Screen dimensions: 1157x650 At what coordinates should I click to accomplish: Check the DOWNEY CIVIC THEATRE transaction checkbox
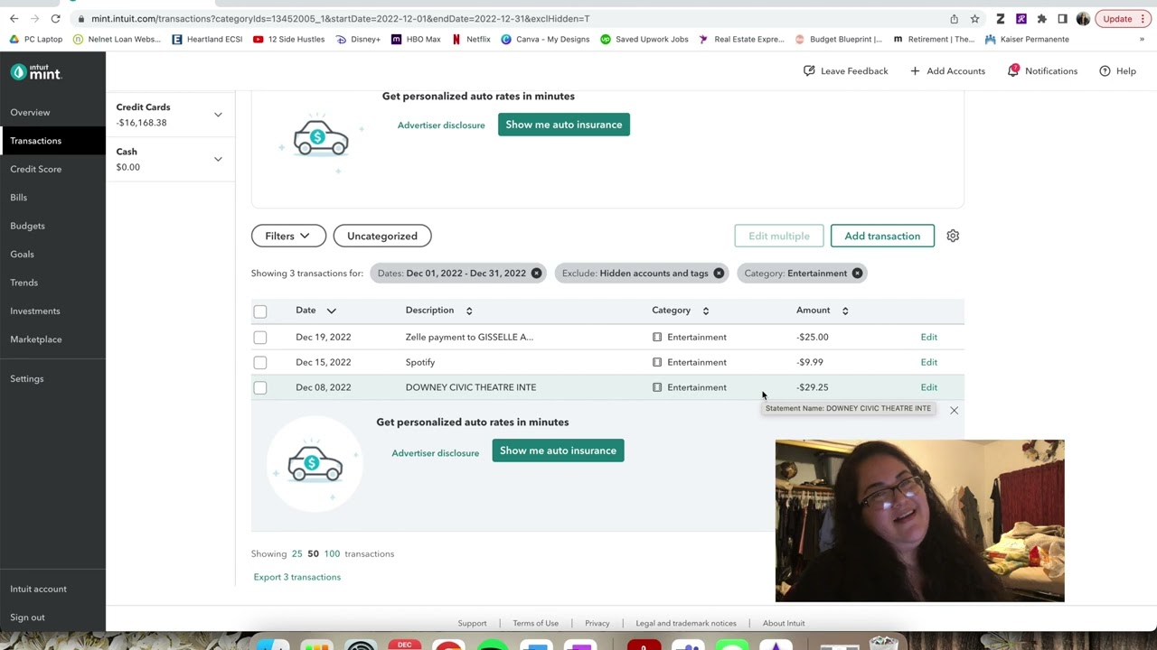[x=260, y=388]
